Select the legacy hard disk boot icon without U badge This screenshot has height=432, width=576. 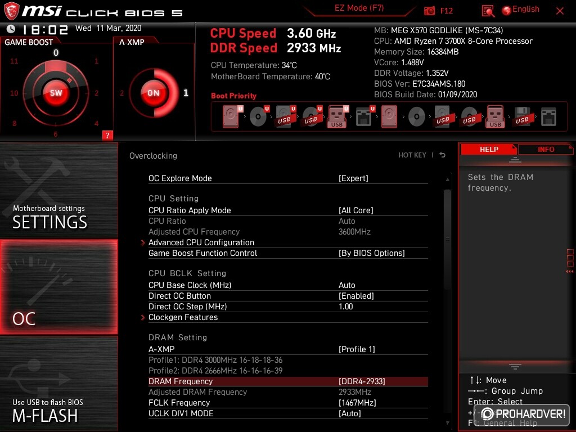click(389, 117)
